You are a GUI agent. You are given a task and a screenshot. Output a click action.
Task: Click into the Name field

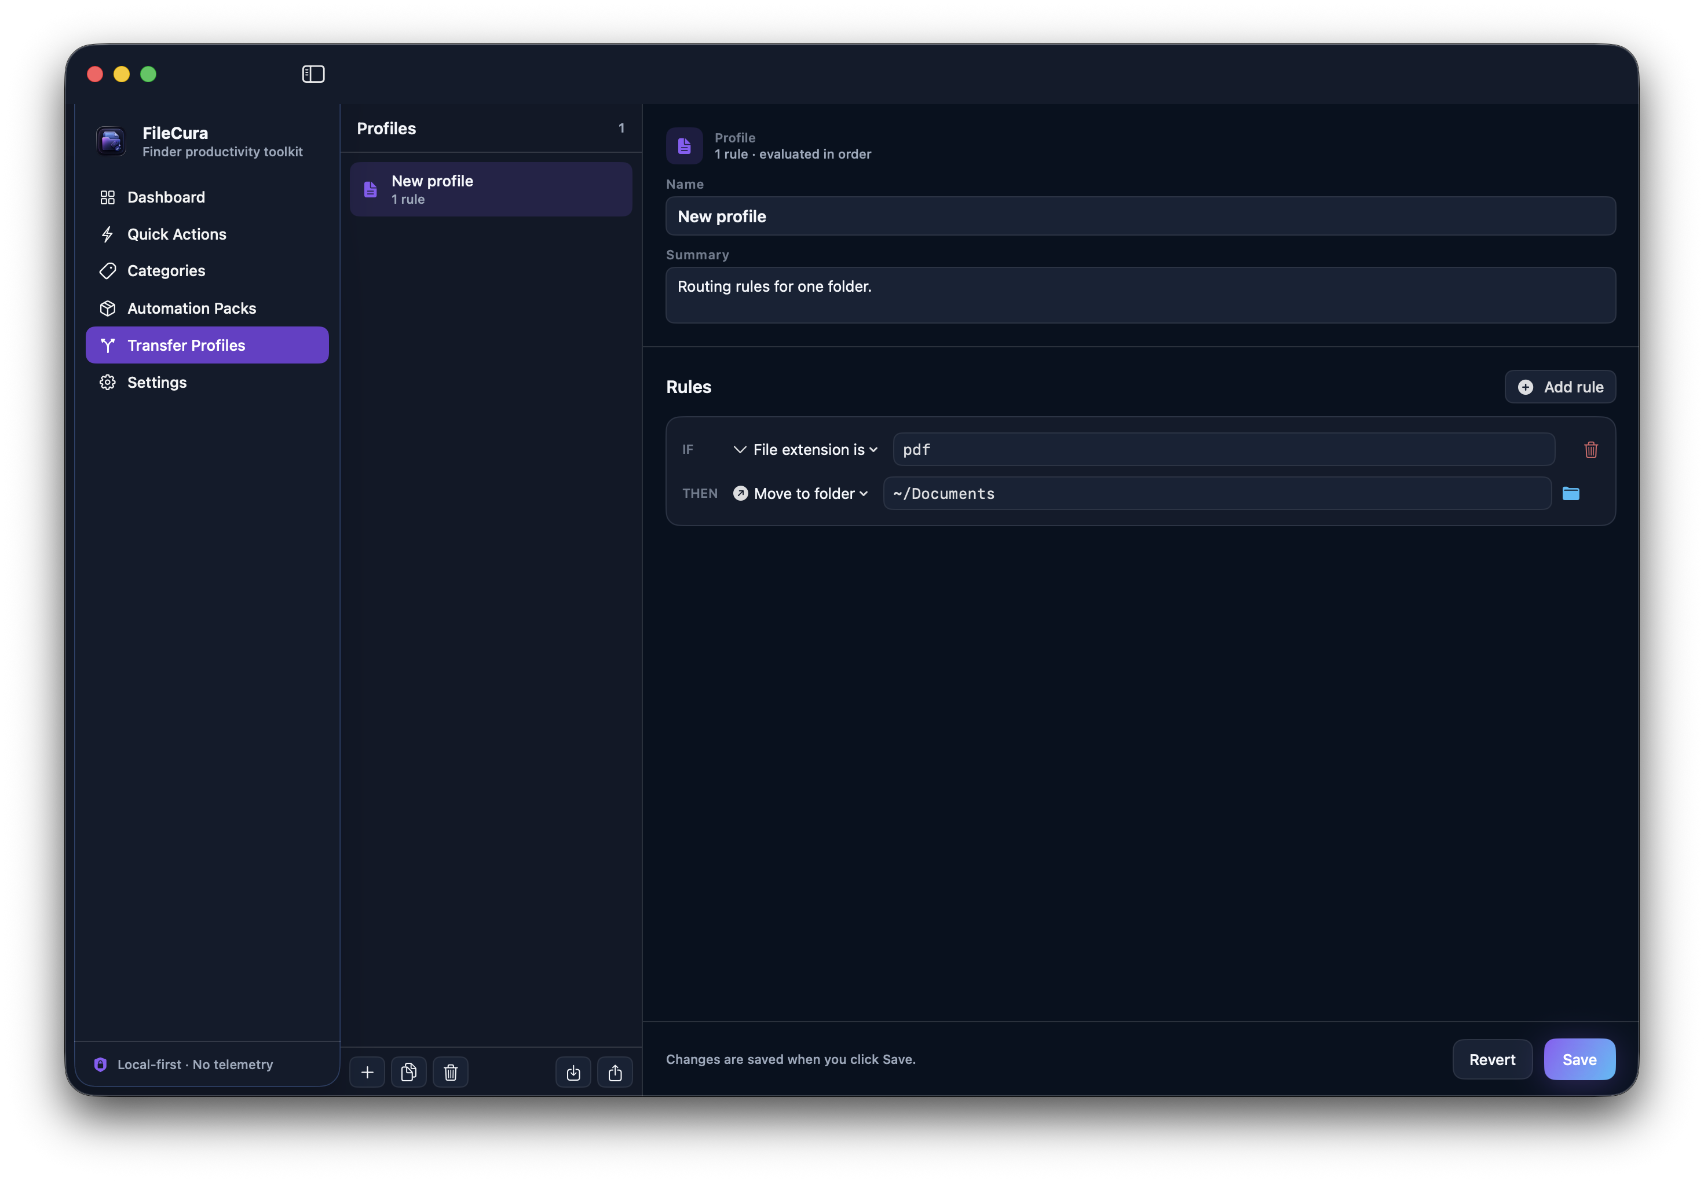[x=1140, y=216]
